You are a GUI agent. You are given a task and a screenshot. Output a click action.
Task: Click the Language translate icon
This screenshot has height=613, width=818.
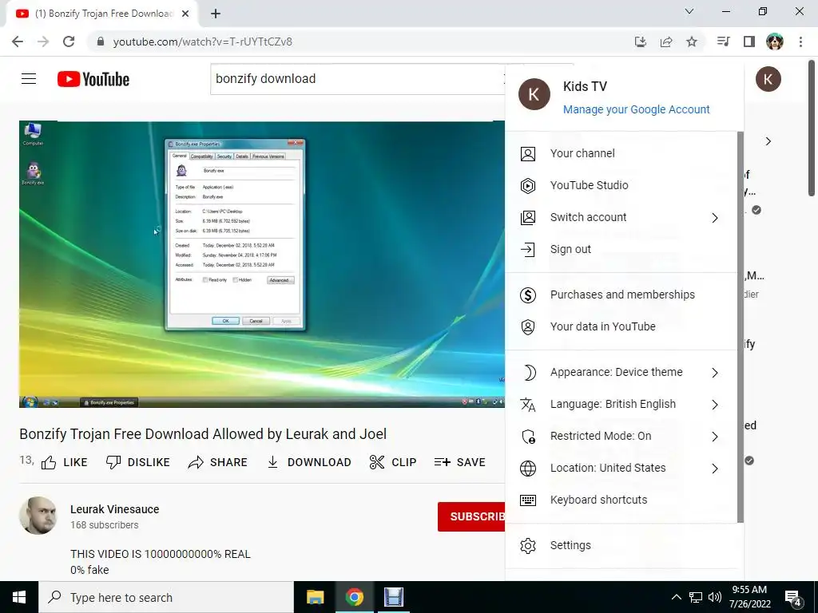(528, 405)
